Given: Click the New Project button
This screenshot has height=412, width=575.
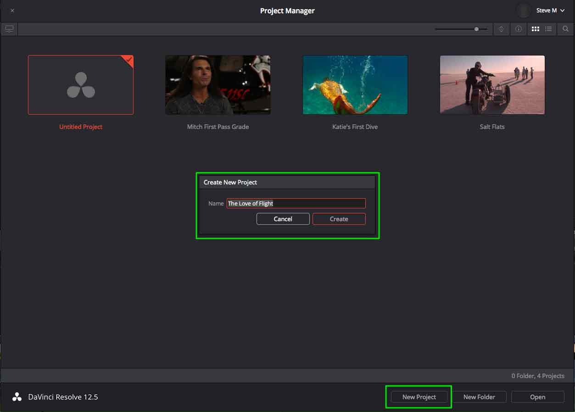Looking at the screenshot, I should (419, 397).
